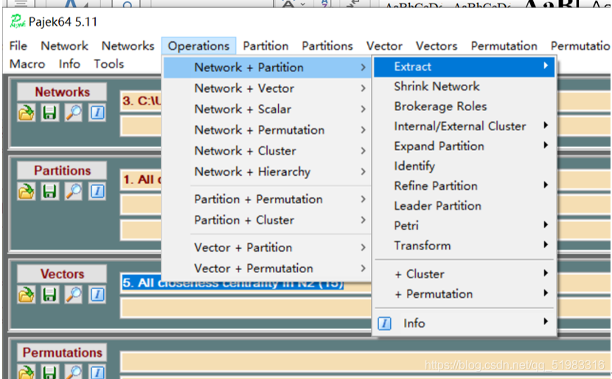Open file icon in Vectors panel
The height and width of the screenshot is (379, 612).
[27, 295]
